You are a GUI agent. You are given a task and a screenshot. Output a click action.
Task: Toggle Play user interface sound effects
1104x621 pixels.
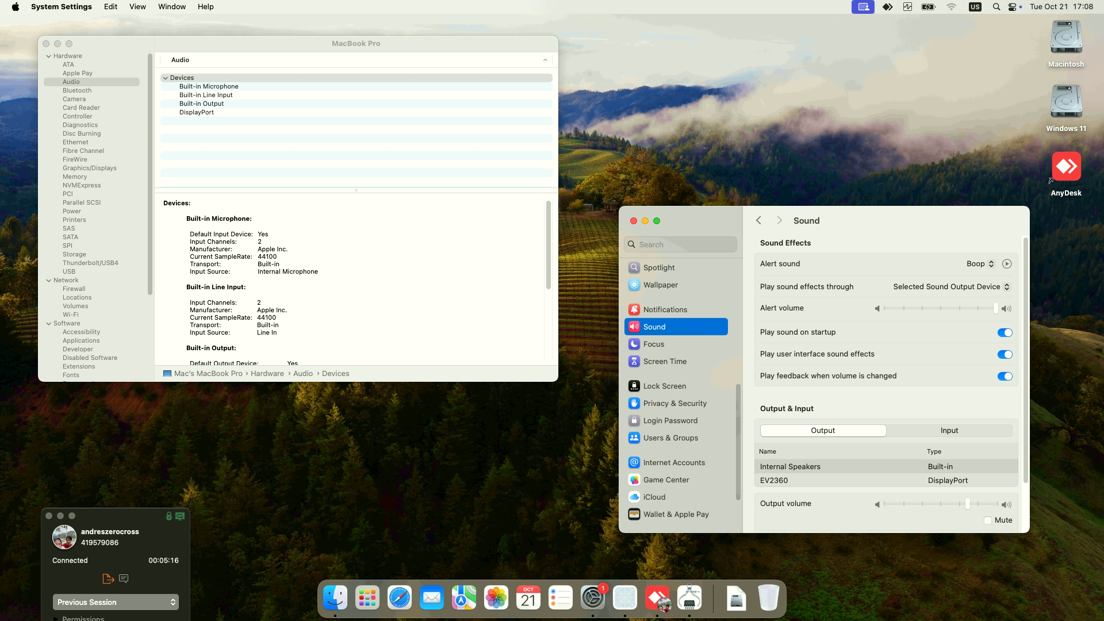click(1005, 354)
